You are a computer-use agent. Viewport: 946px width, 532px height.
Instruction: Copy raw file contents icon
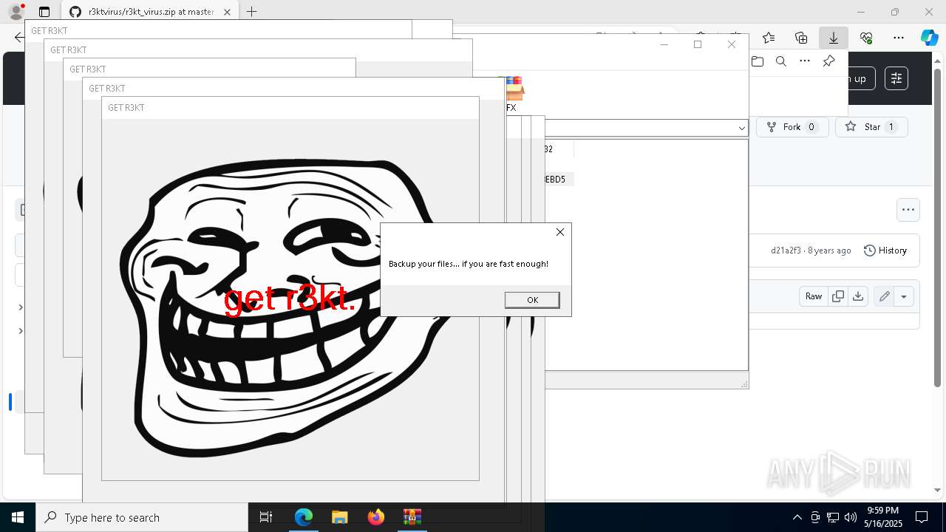point(838,296)
